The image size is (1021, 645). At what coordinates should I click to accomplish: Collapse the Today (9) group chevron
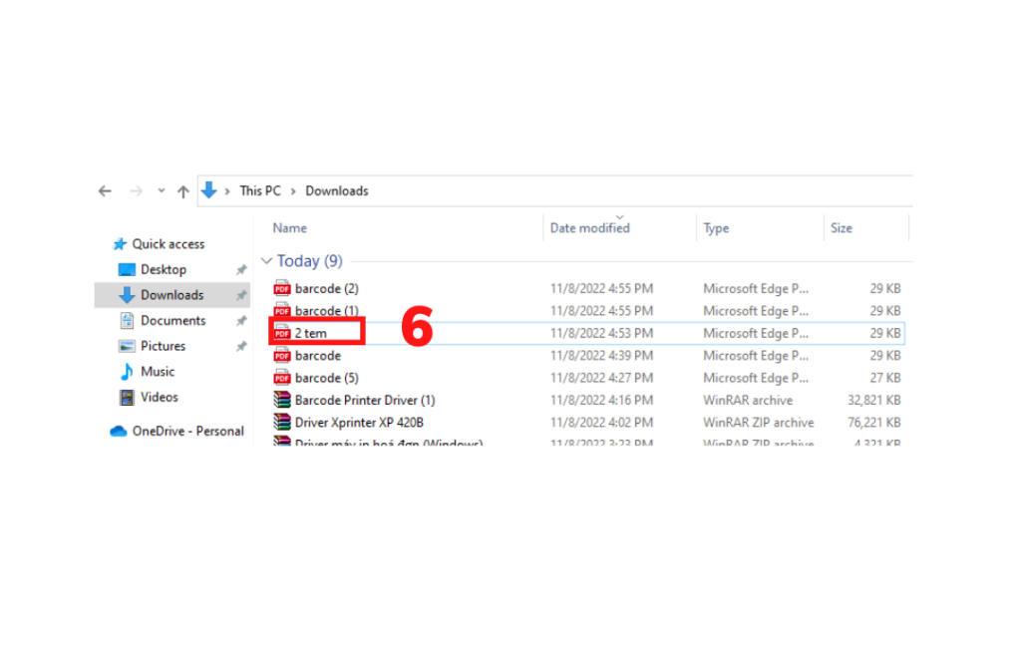coord(266,261)
